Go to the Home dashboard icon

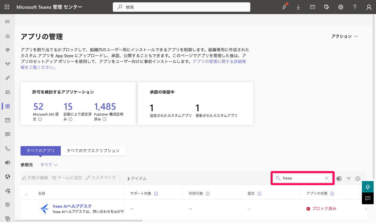[8, 36]
